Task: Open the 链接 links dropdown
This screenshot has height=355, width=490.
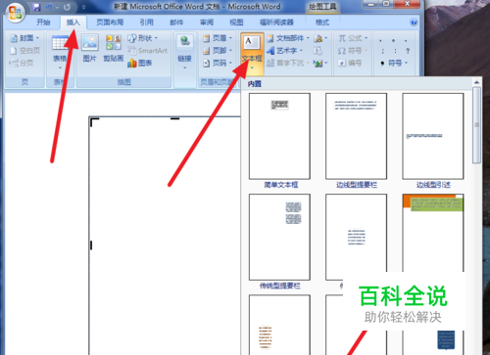Action: (x=184, y=52)
